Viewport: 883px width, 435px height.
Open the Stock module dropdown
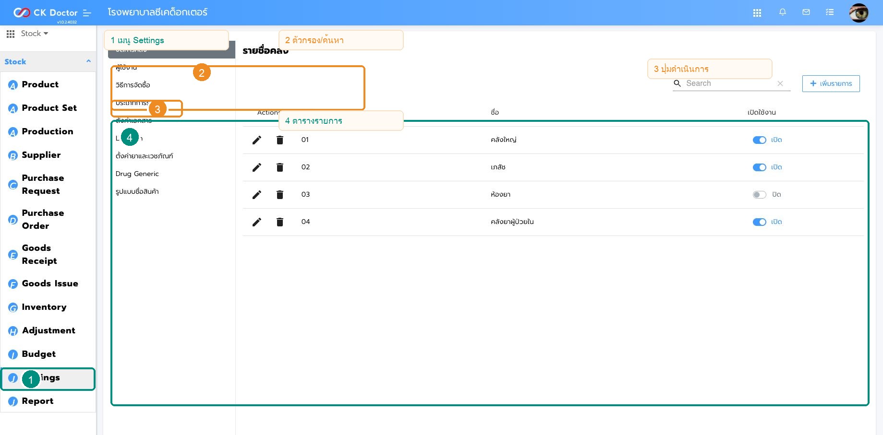35,34
